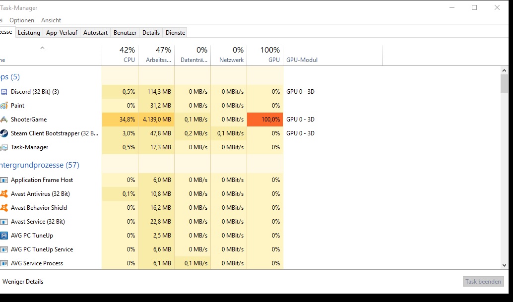The width and height of the screenshot is (513, 302).
Task: Select the Task-Manager row name
Action: click(29, 147)
